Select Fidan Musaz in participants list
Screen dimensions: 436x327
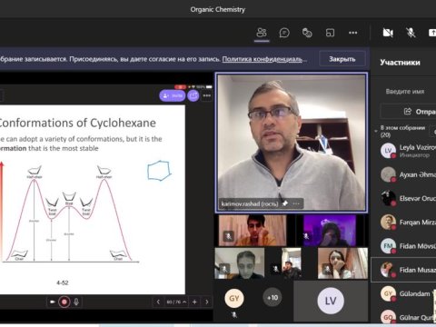(x=404, y=270)
